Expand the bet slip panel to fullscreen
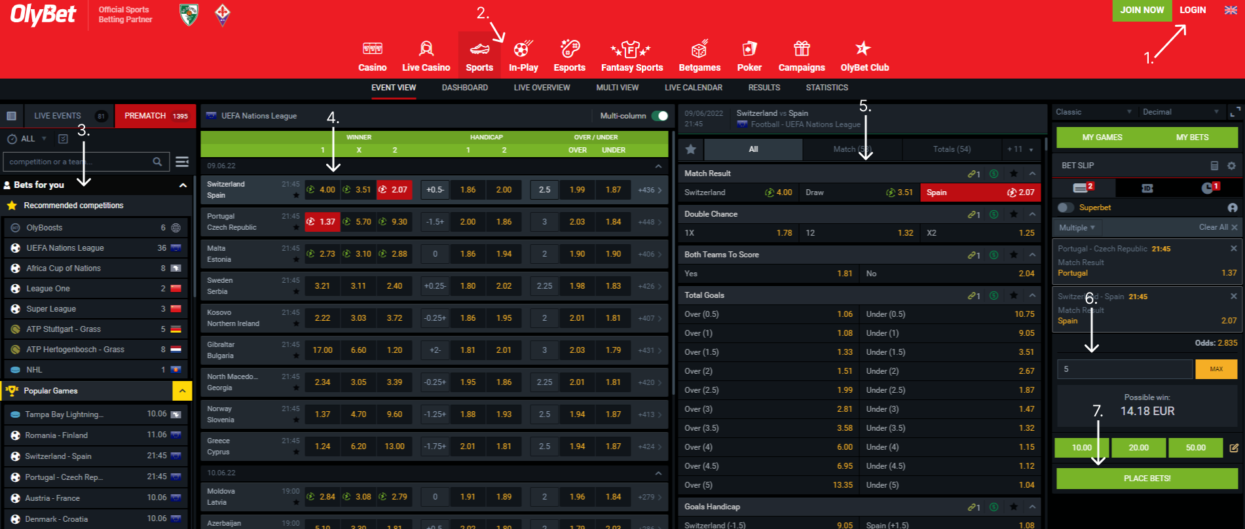Screen dimensions: 1245x529 click(1235, 112)
